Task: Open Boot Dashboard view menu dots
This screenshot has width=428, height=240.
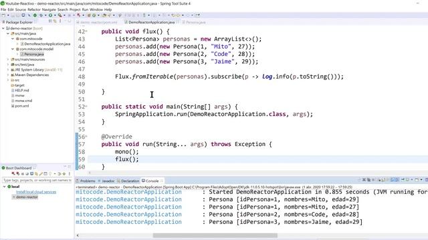Action: [x=70, y=173]
